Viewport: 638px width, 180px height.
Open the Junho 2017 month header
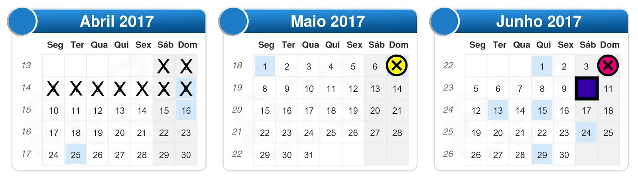(539, 21)
